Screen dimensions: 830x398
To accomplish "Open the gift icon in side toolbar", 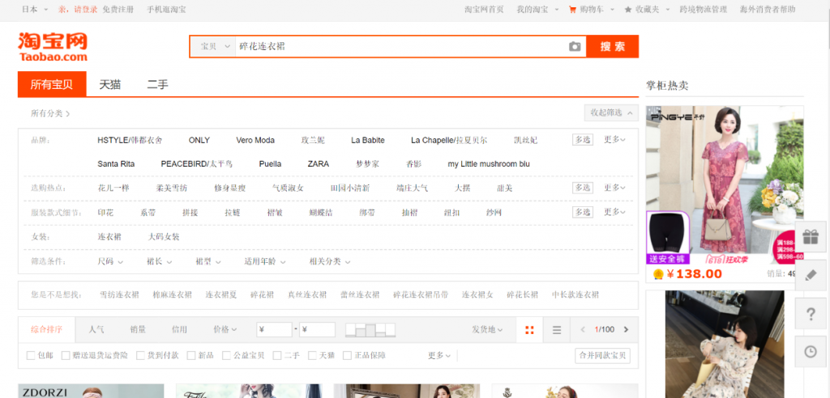I will tap(811, 237).
